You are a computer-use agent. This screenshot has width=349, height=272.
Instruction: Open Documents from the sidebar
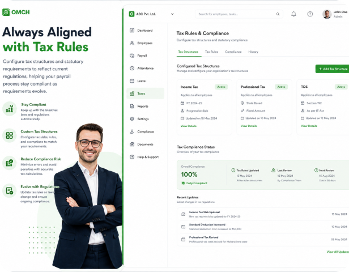coord(146,144)
